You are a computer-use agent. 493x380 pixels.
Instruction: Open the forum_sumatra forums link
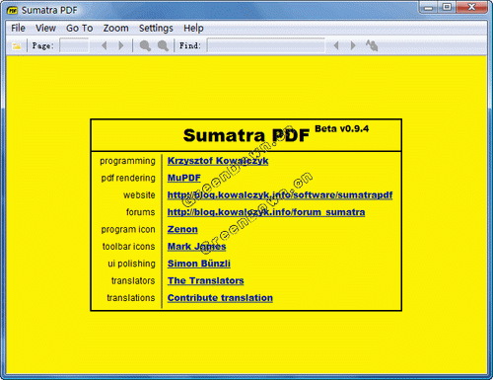[266, 212]
